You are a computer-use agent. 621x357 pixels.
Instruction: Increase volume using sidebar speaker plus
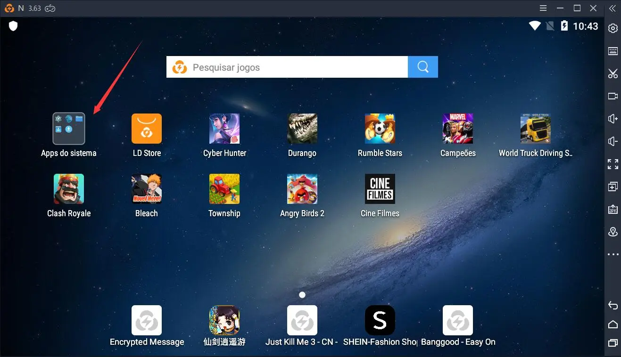pyautogui.click(x=613, y=119)
